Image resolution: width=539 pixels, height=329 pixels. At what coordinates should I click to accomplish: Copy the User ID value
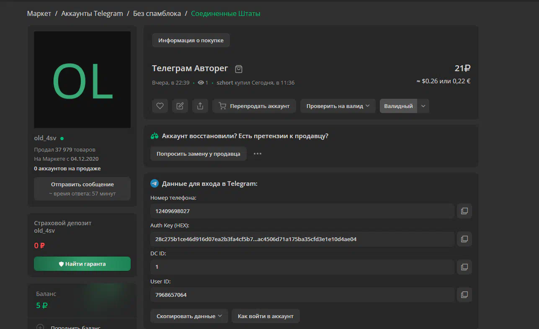(x=464, y=295)
